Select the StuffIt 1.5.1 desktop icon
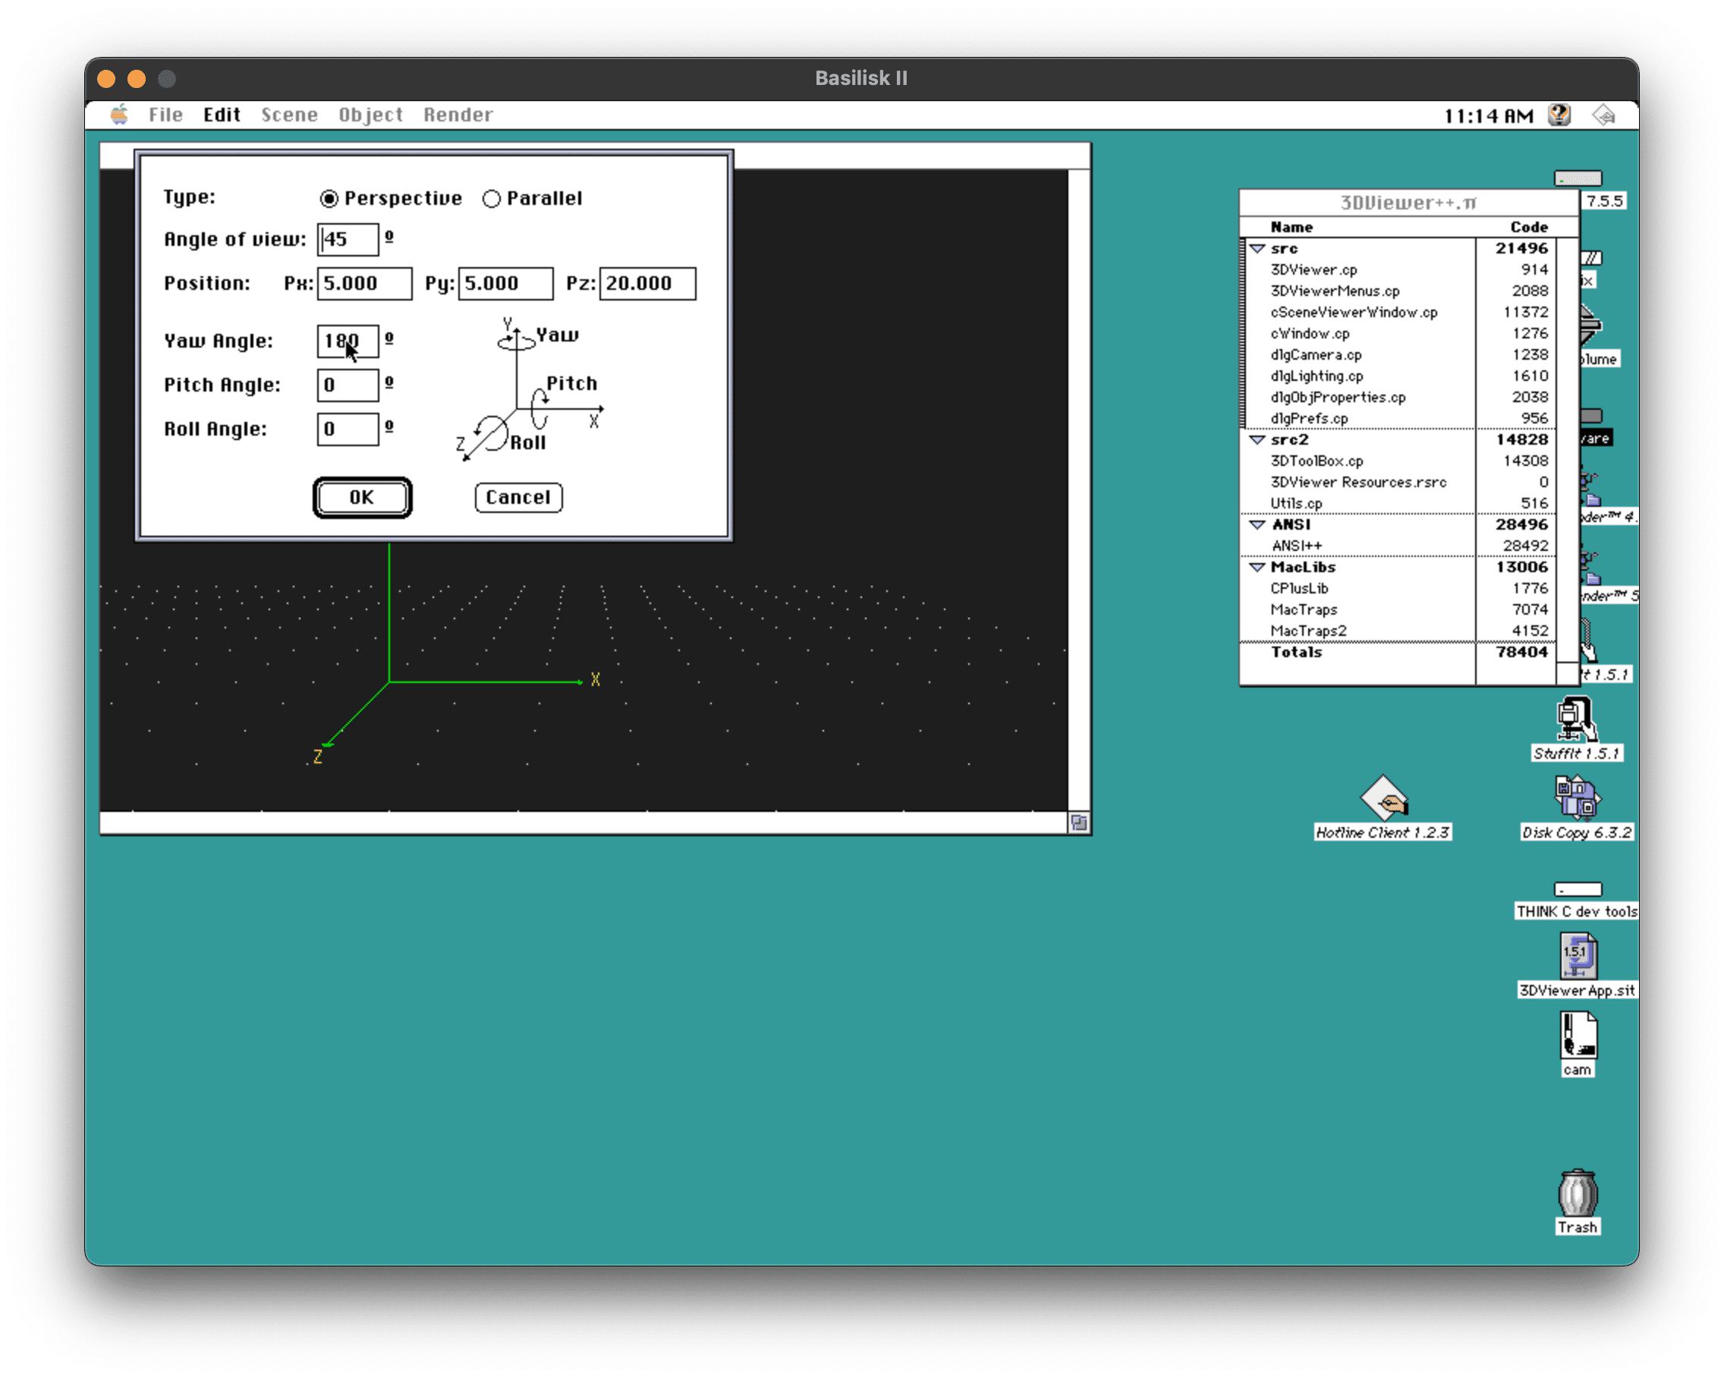Image resolution: width=1724 pixels, height=1378 pixels. pyautogui.click(x=1576, y=728)
